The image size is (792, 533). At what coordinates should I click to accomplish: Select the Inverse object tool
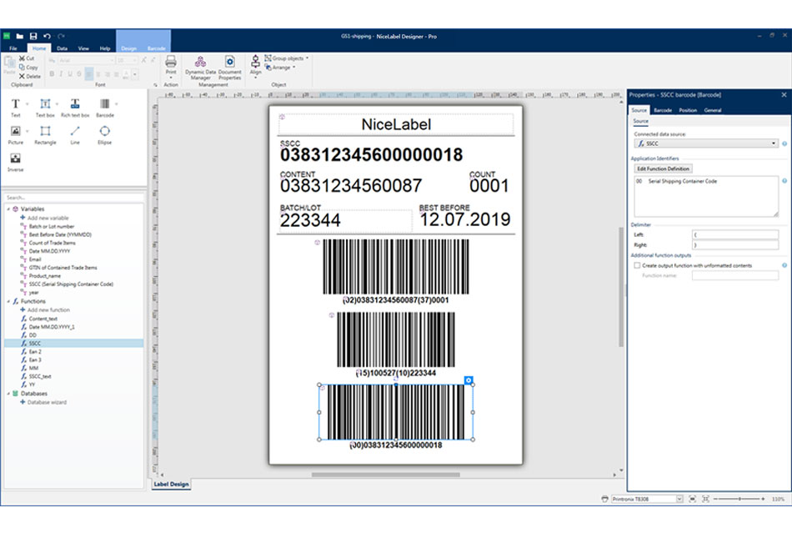tap(16, 162)
